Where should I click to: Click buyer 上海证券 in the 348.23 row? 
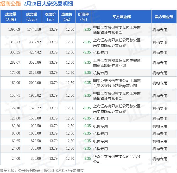117,43
